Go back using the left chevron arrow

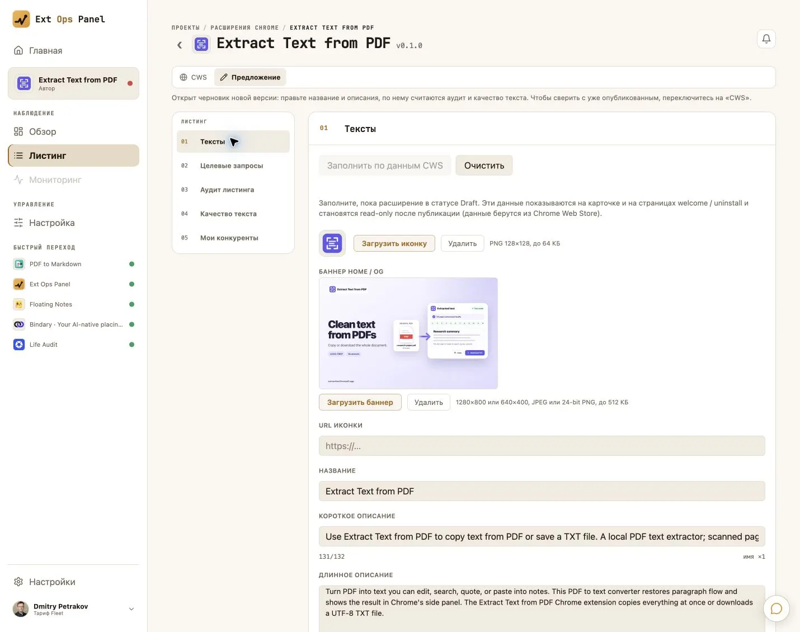pyautogui.click(x=180, y=45)
